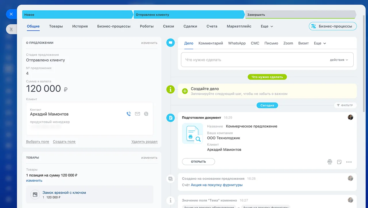The width and height of the screenshot is (368, 208).
Task: Open the Бизнес-процессы tab between История and Роботы
Action: 114,26
